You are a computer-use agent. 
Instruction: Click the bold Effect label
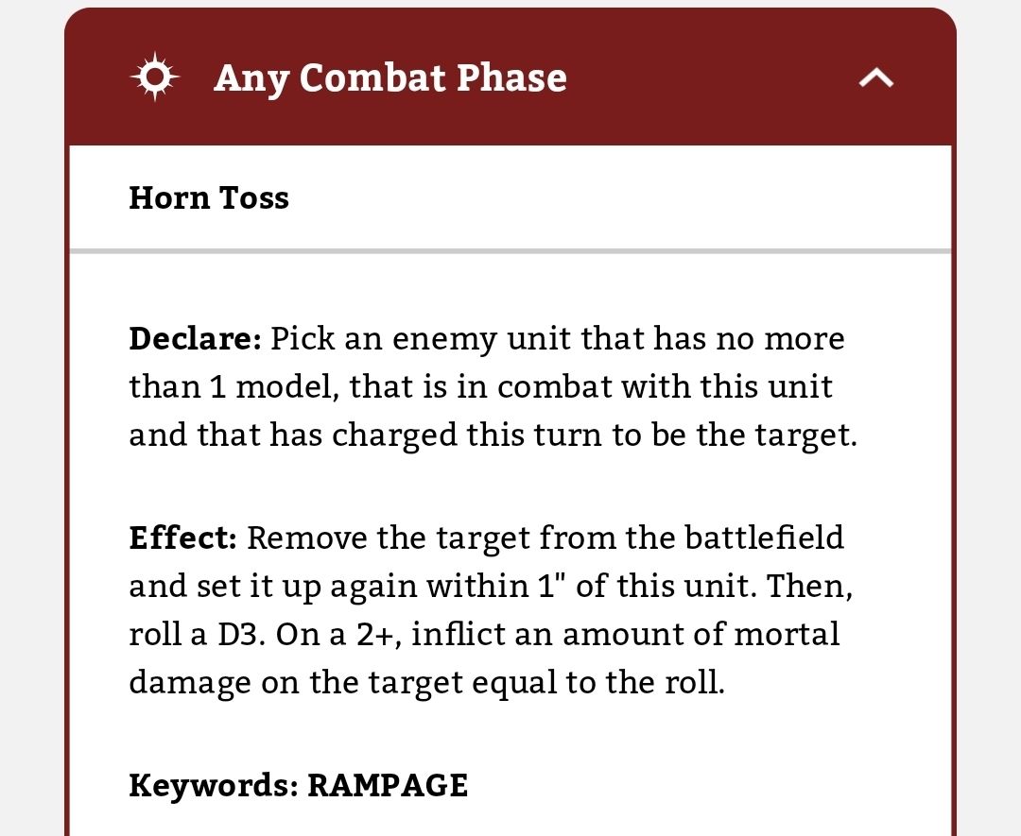click(183, 538)
